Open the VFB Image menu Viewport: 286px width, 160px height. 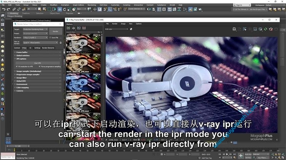pos(123,24)
